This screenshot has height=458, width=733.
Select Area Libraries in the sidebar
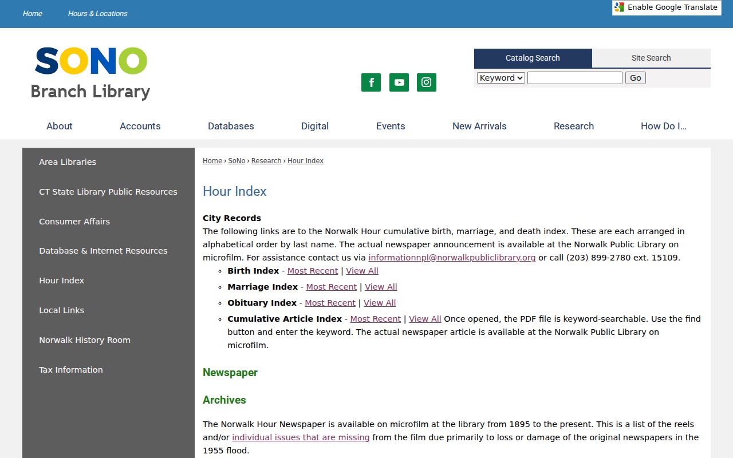[x=109, y=162]
